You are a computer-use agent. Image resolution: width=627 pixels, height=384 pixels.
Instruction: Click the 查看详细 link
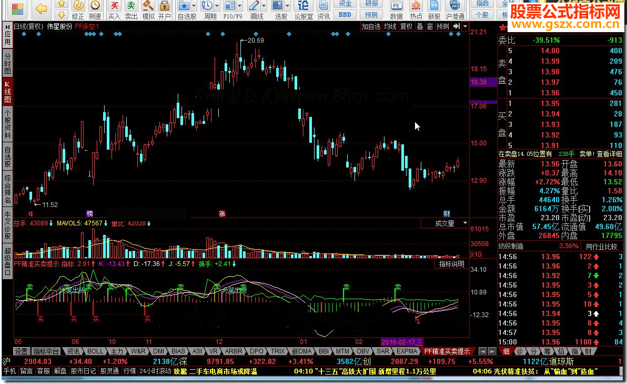pyautogui.click(x=608, y=154)
